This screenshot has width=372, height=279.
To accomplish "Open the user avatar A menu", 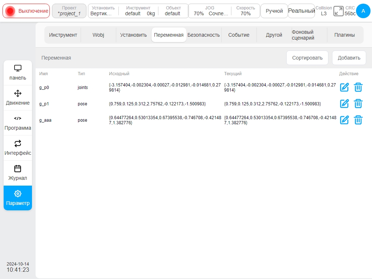I will coord(363,11).
